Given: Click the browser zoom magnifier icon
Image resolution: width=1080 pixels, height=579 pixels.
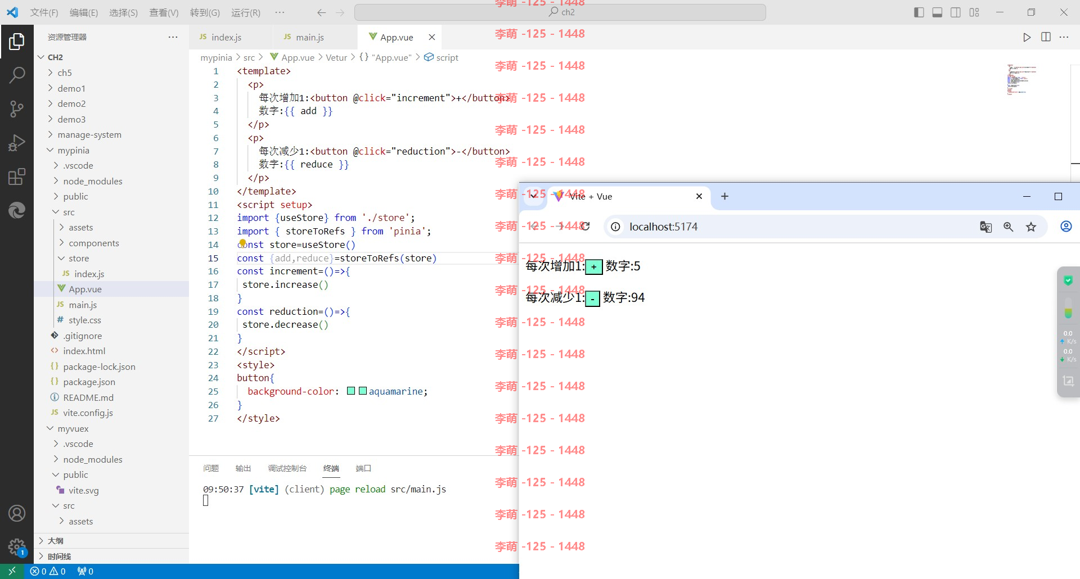Looking at the screenshot, I should (1008, 227).
